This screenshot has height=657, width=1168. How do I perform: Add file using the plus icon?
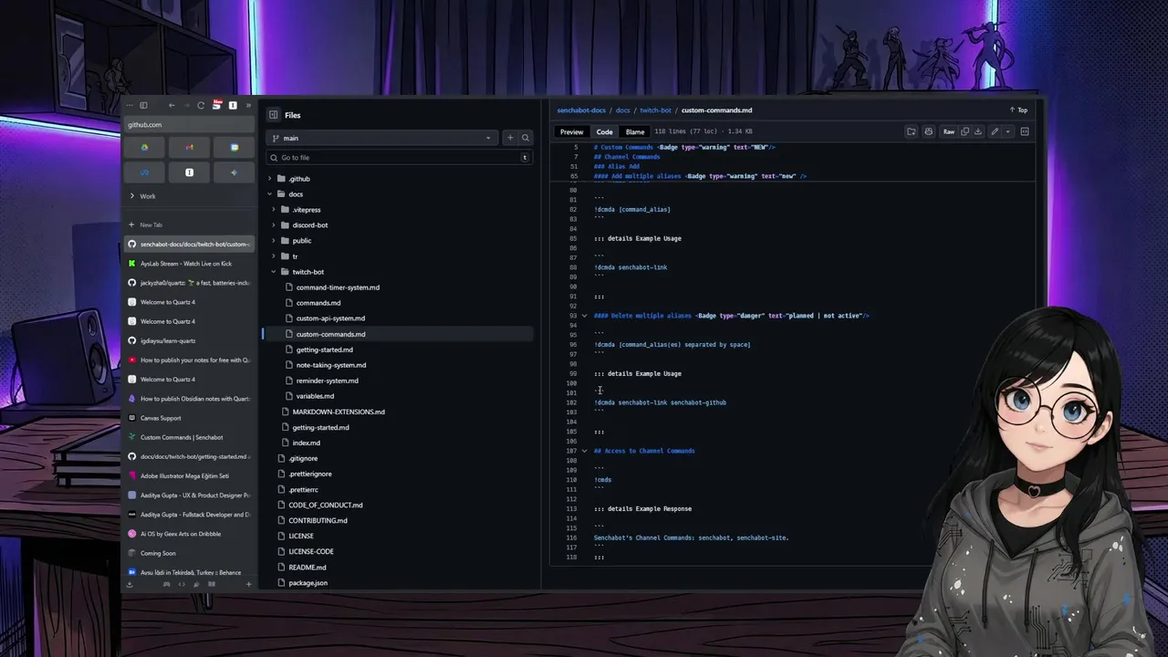[x=510, y=138]
